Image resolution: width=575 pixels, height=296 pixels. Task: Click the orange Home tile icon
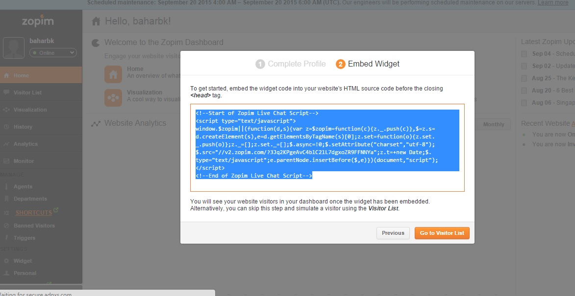[113, 74]
